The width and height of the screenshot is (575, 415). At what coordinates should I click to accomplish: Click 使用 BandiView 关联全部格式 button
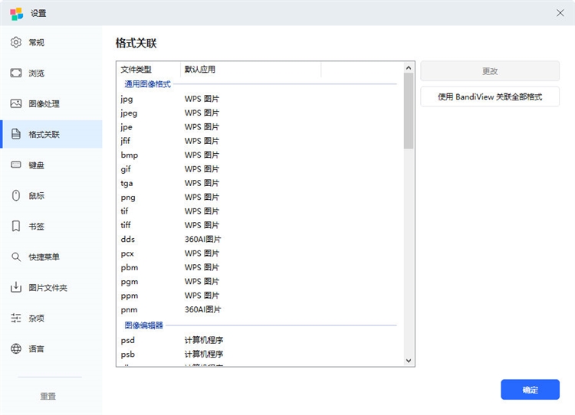(x=490, y=96)
